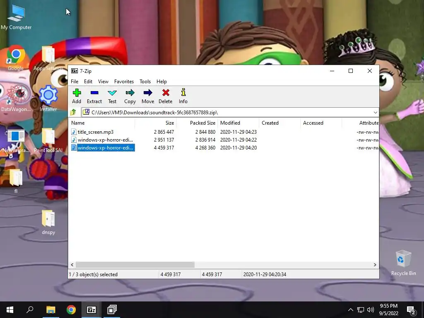
Task: Sort by Packed Size column header
Action: point(197,123)
